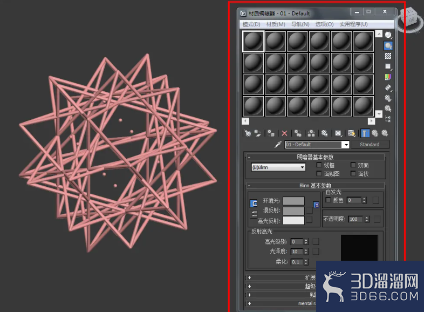The height and width of the screenshot is (312, 424).
Task: Expand the 扩展 parameters rollout
Action: pyautogui.click(x=281, y=277)
